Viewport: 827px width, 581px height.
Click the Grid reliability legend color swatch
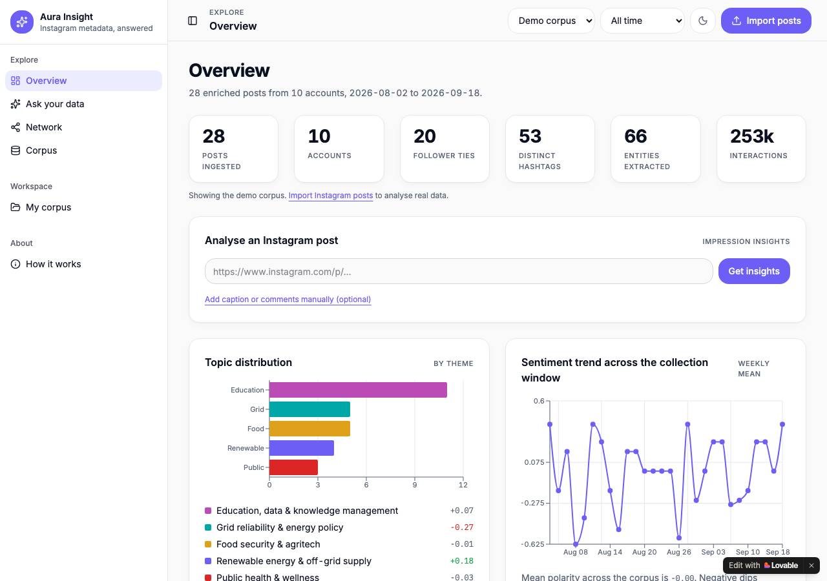(208, 527)
